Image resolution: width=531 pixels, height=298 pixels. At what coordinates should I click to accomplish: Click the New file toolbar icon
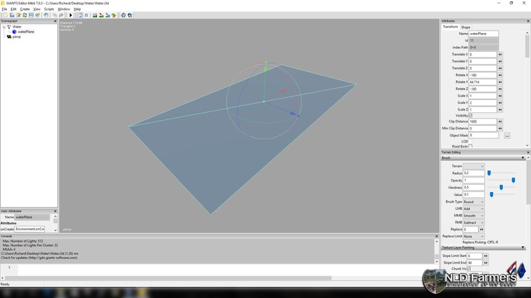click(x=5, y=15)
